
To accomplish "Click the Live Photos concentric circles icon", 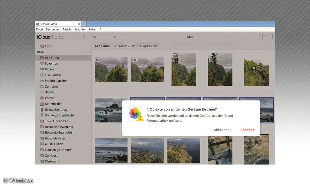I will [42, 75].
